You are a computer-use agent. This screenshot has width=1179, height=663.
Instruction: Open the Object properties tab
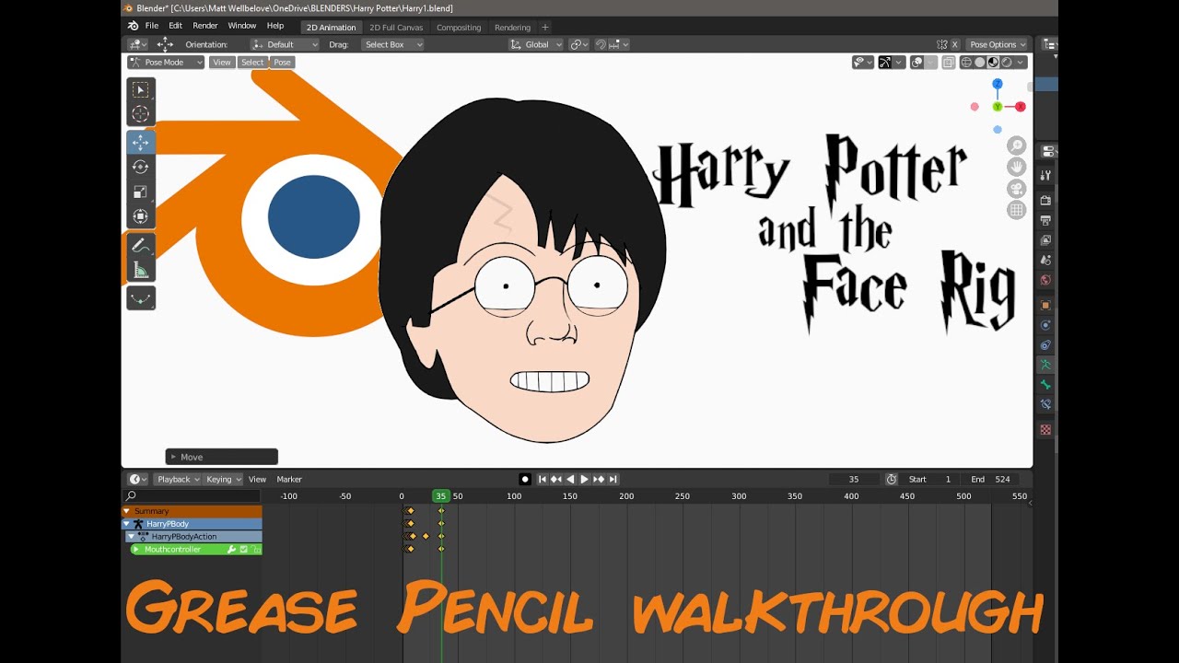[1046, 305]
